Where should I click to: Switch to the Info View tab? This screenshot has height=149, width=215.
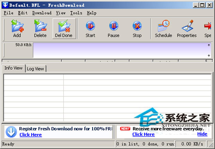(x=13, y=68)
